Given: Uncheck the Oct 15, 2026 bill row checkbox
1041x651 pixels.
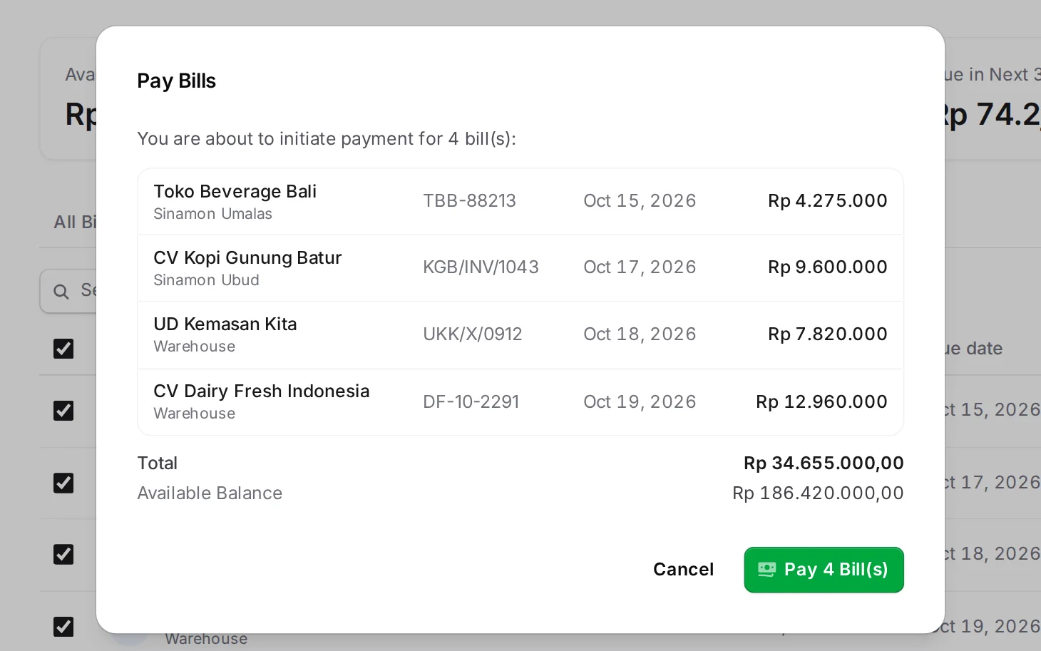Looking at the screenshot, I should [63, 411].
